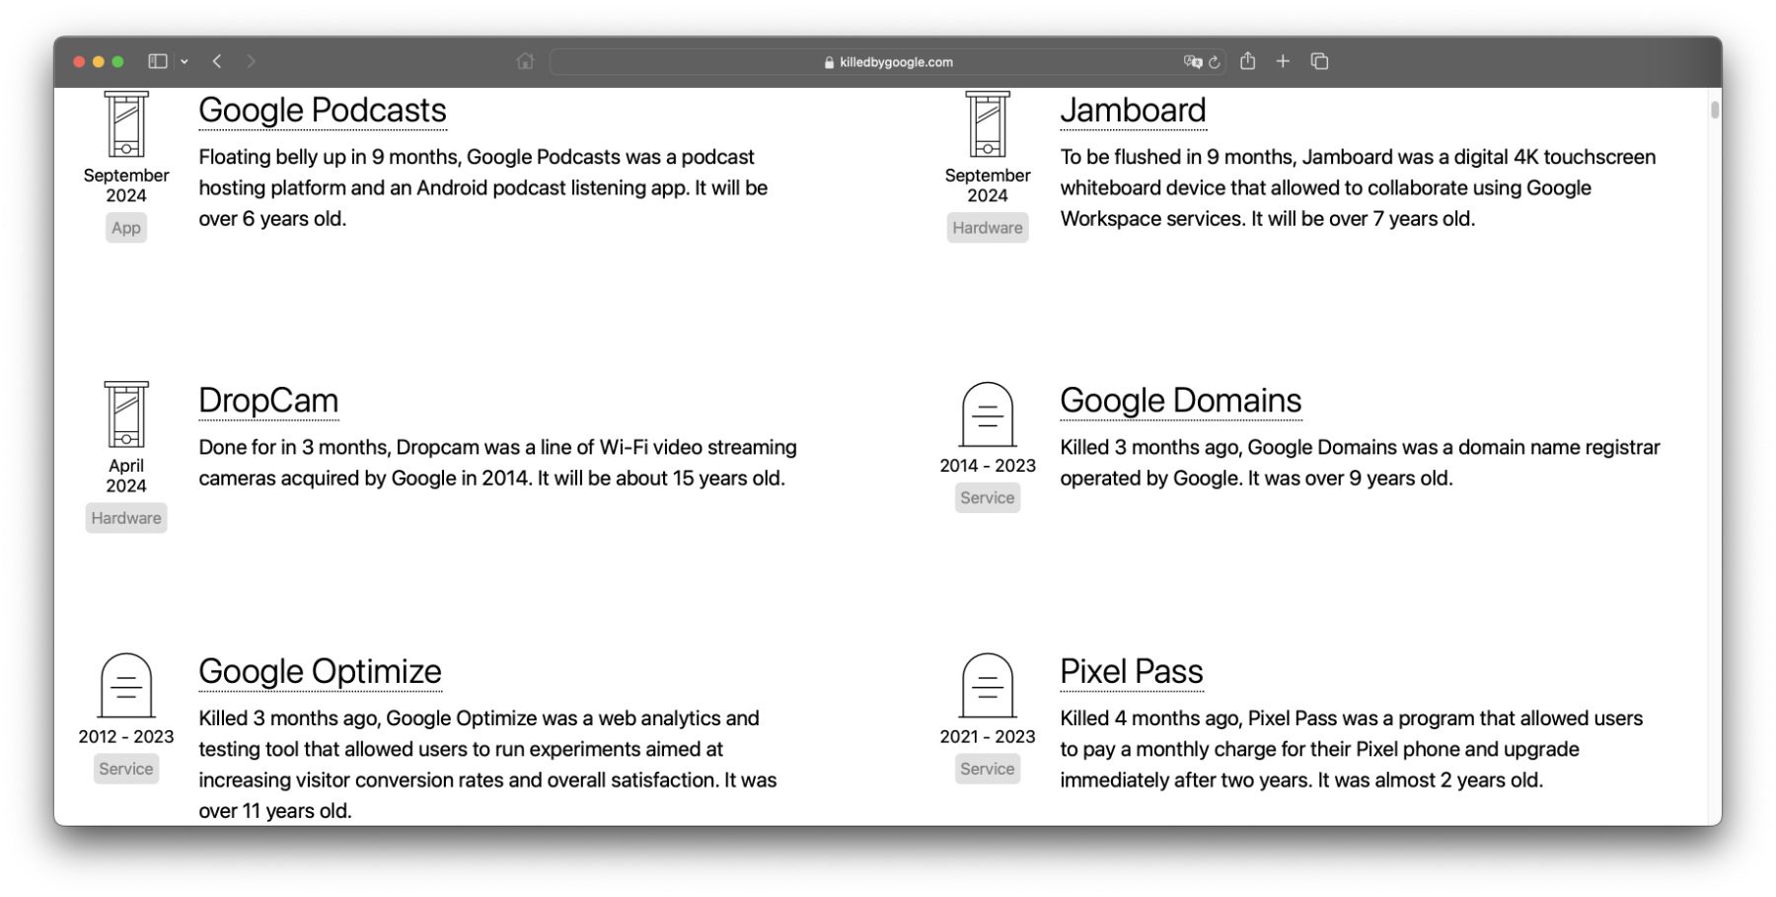
Task: Toggle the Safari sidebar
Action: [157, 61]
